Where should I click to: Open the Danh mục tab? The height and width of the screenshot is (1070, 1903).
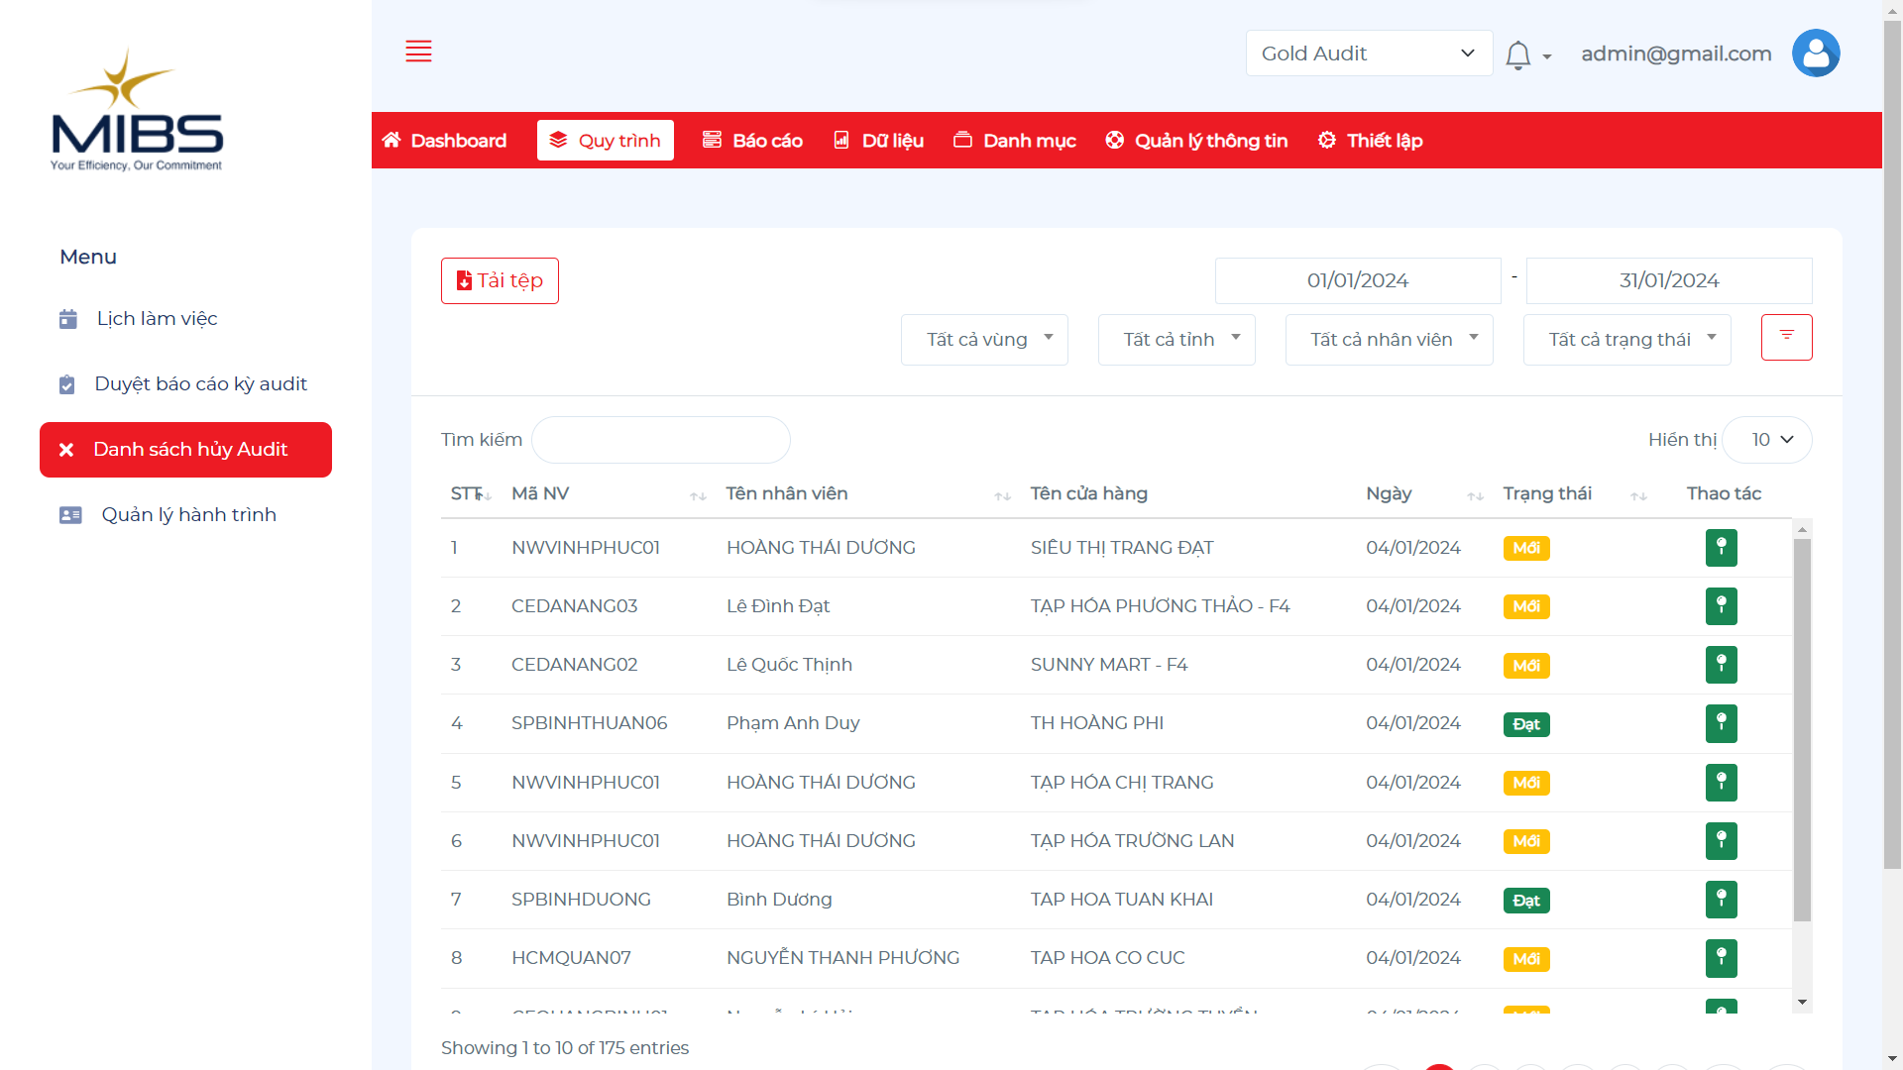1015,141
